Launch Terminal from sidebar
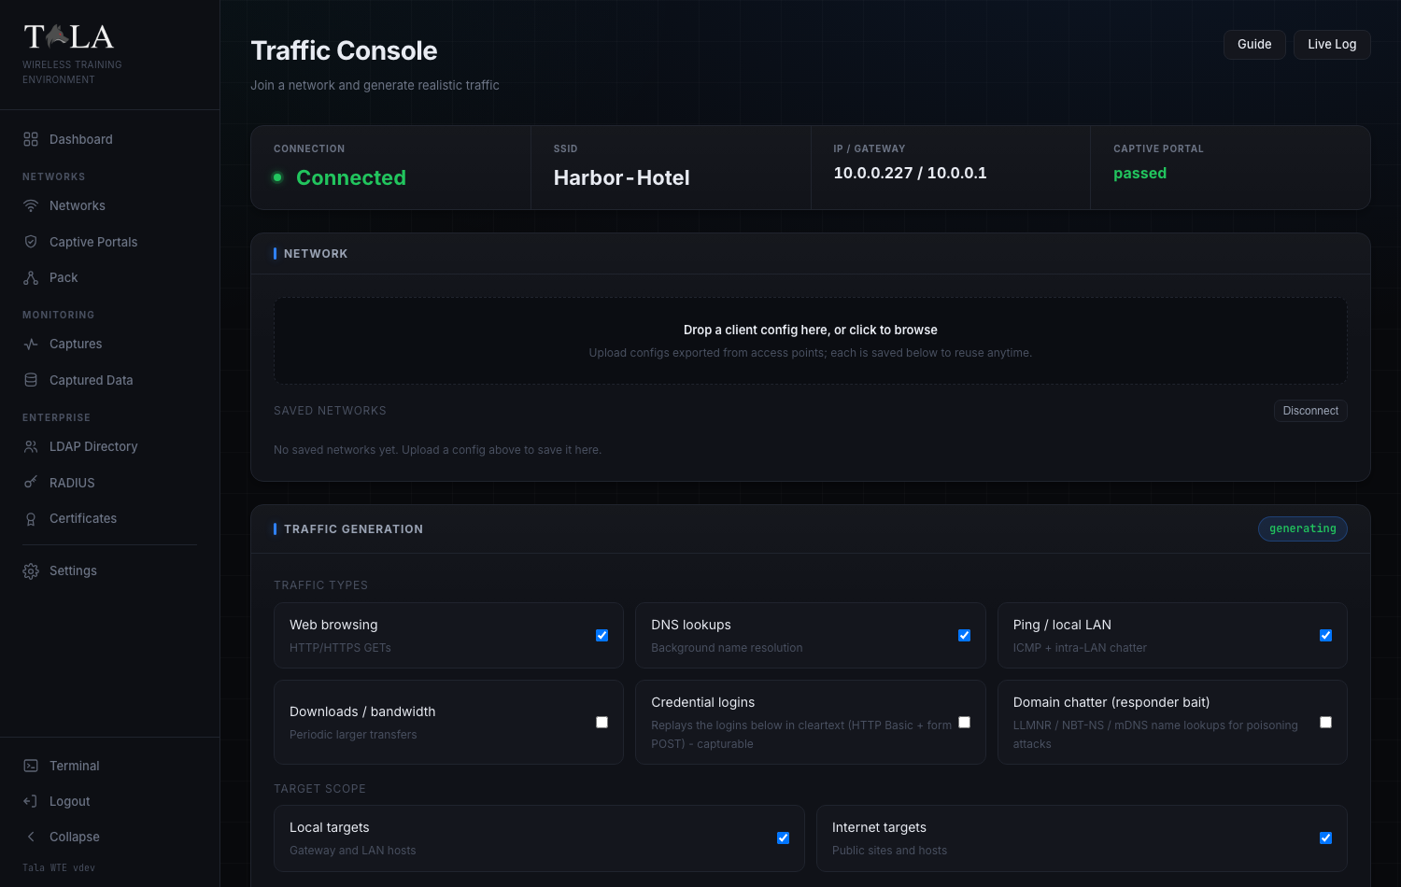 (x=109, y=766)
